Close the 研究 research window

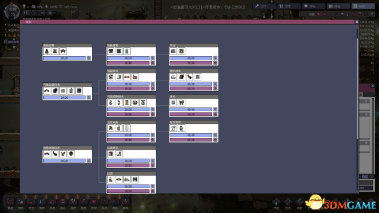[356, 22]
